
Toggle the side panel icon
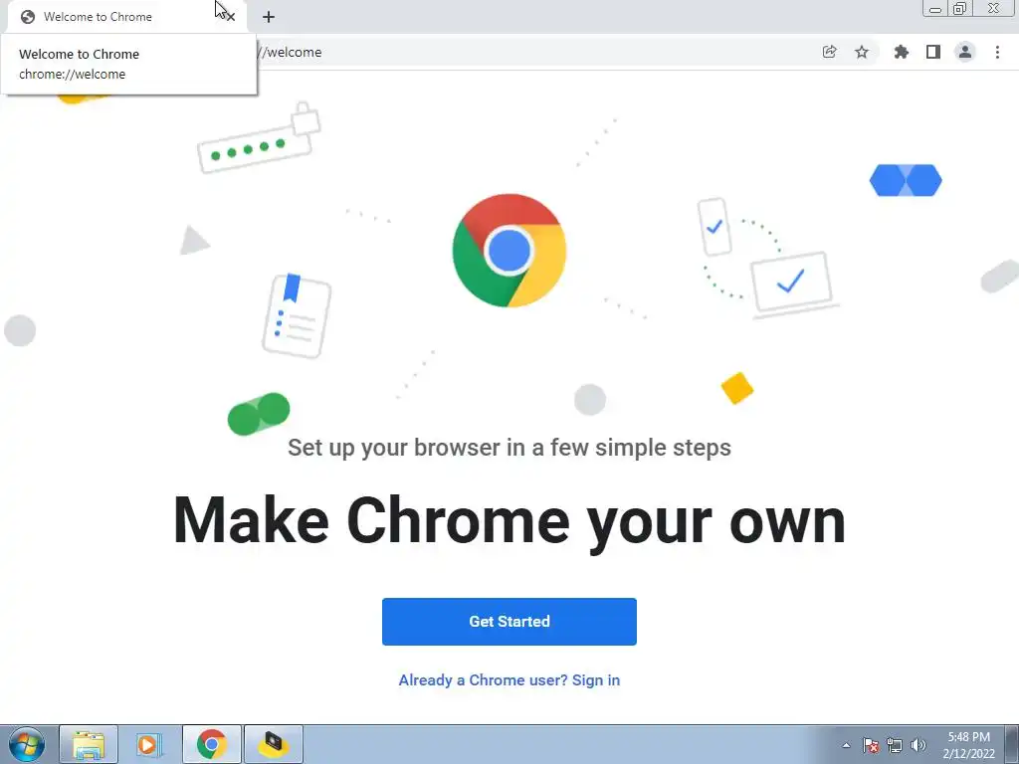point(933,52)
